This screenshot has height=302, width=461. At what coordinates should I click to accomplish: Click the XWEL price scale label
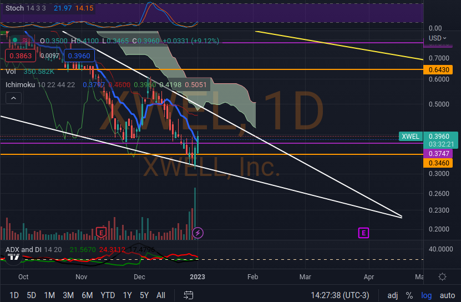tap(411, 136)
